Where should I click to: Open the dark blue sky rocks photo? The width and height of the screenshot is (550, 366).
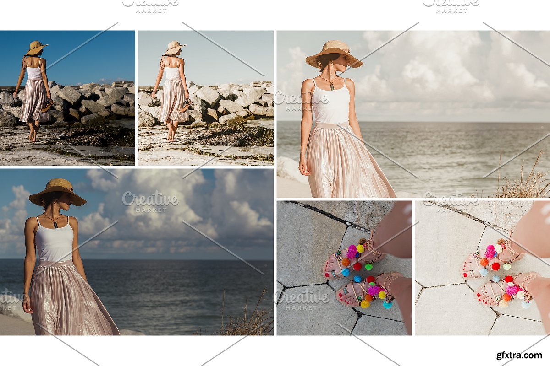pyautogui.click(x=67, y=97)
